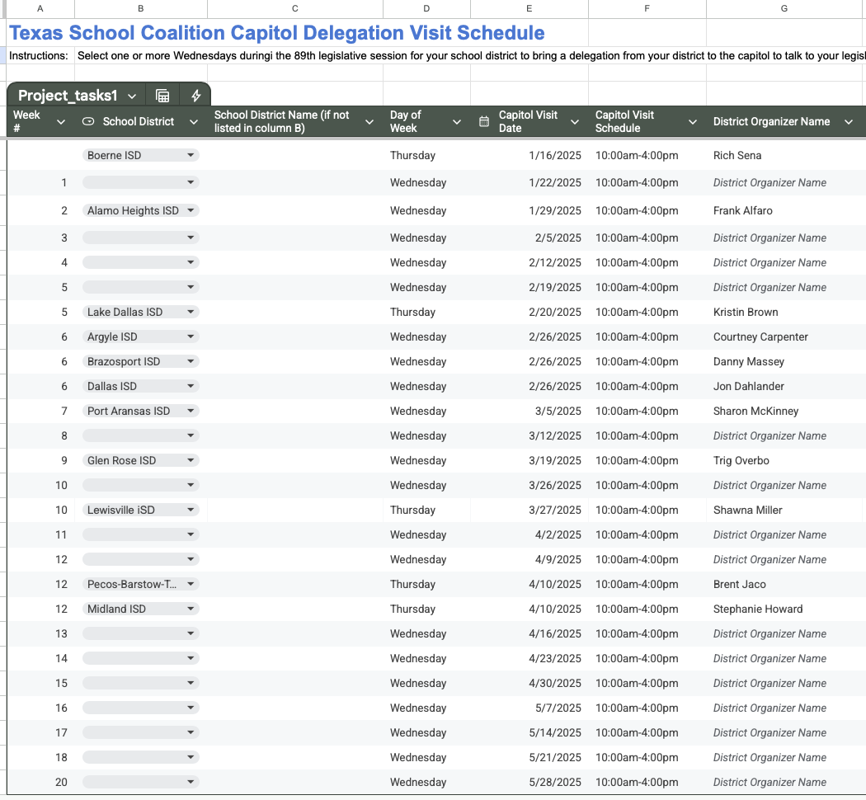Click the calendar icon in Capitol Visit Date header

coord(484,121)
